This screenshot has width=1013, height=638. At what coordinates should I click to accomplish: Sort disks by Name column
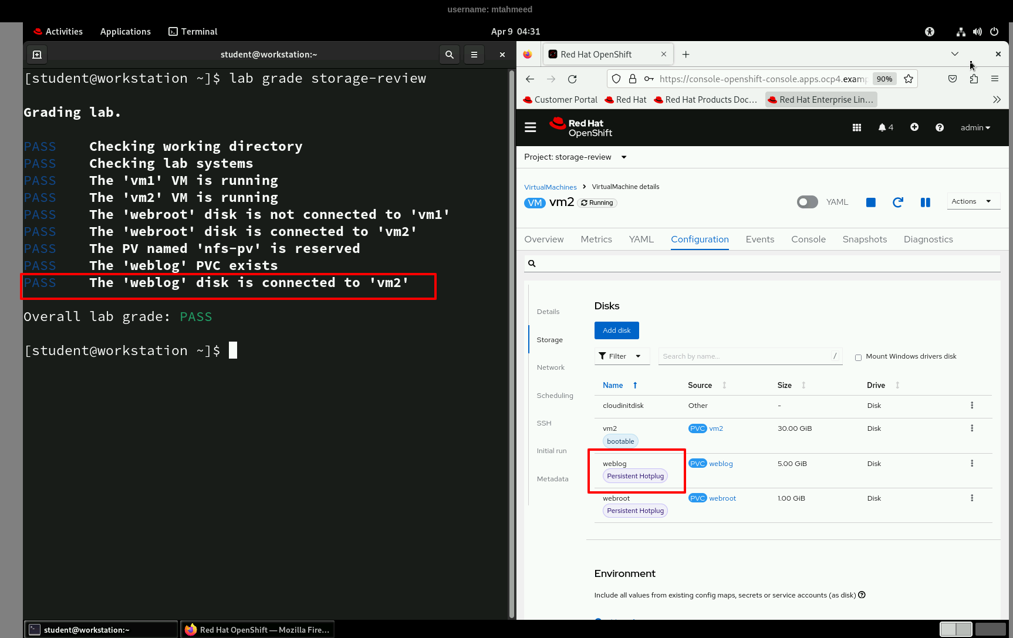(620, 386)
